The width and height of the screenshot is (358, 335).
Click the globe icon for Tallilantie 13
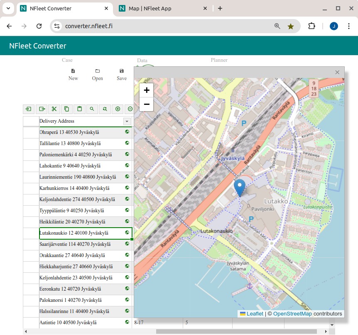[127, 143]
